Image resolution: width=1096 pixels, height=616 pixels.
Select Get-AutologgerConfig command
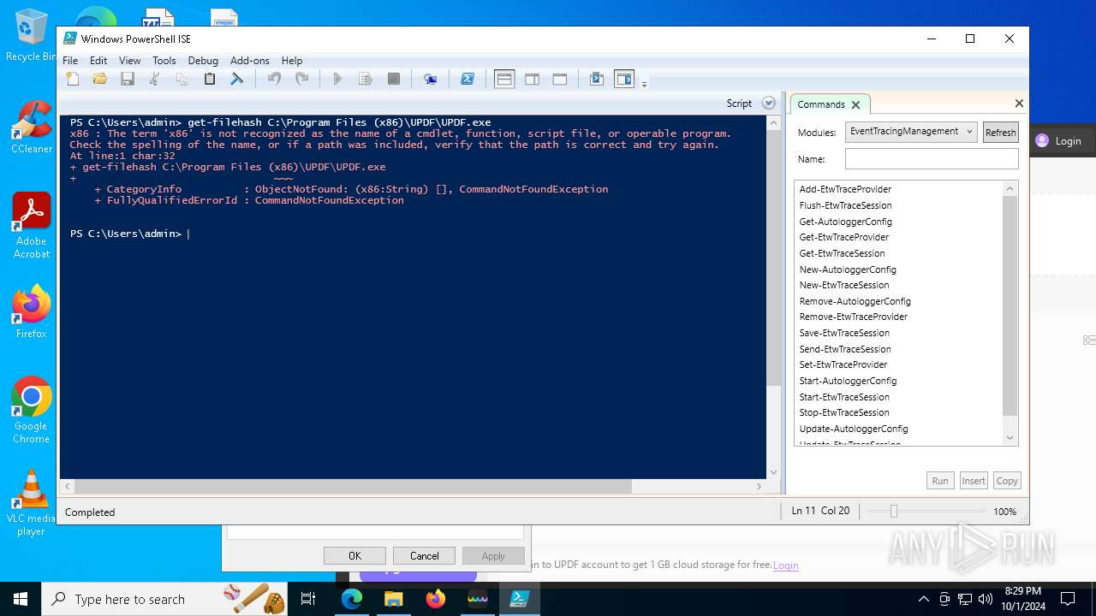(x=845, y=222)
